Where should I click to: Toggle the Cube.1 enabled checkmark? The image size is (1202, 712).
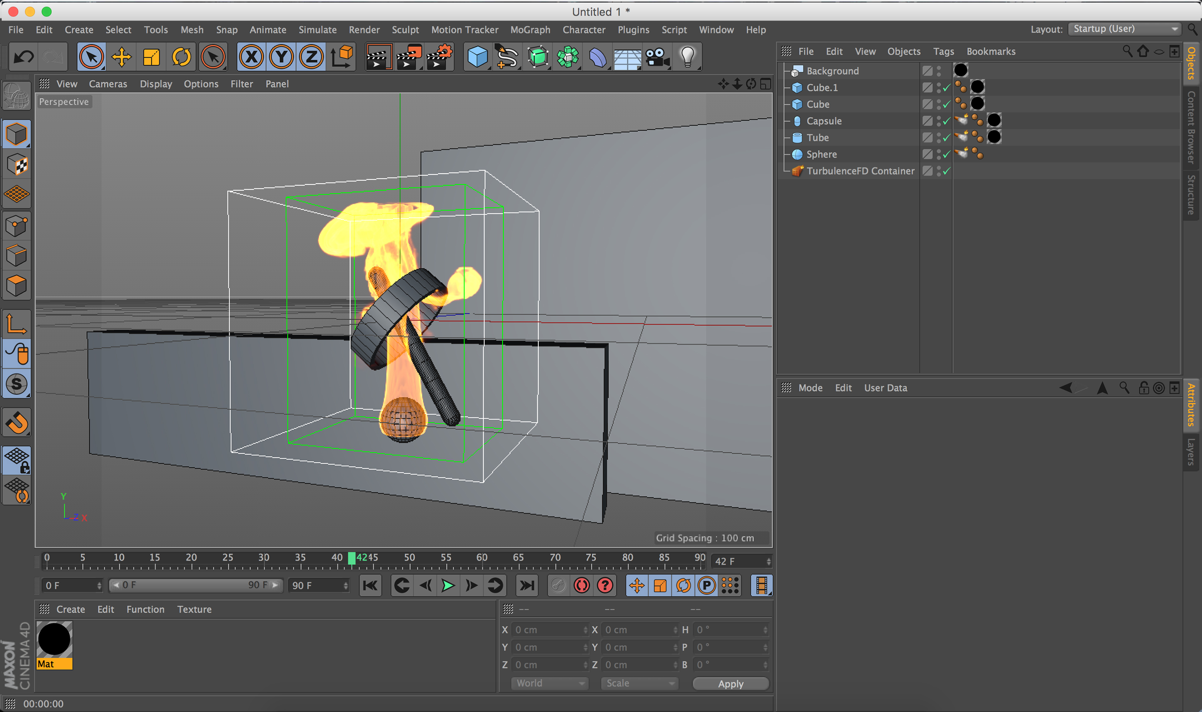(x=946, y=88)
